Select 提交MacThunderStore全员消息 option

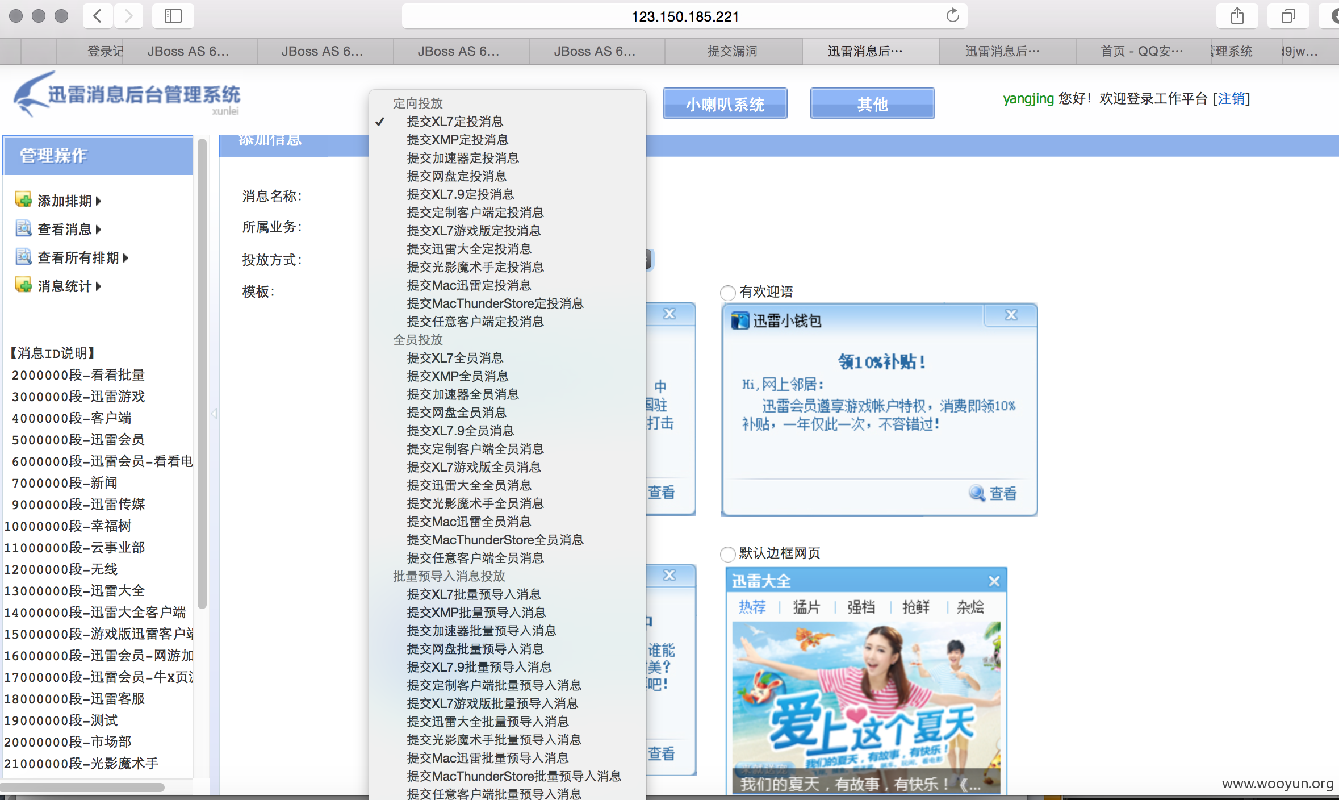[x=508, y=540]
